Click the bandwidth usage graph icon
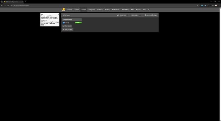 [x=118, y=15]
